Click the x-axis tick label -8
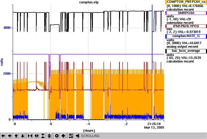 pyautogui.click(x=14, y=124)
